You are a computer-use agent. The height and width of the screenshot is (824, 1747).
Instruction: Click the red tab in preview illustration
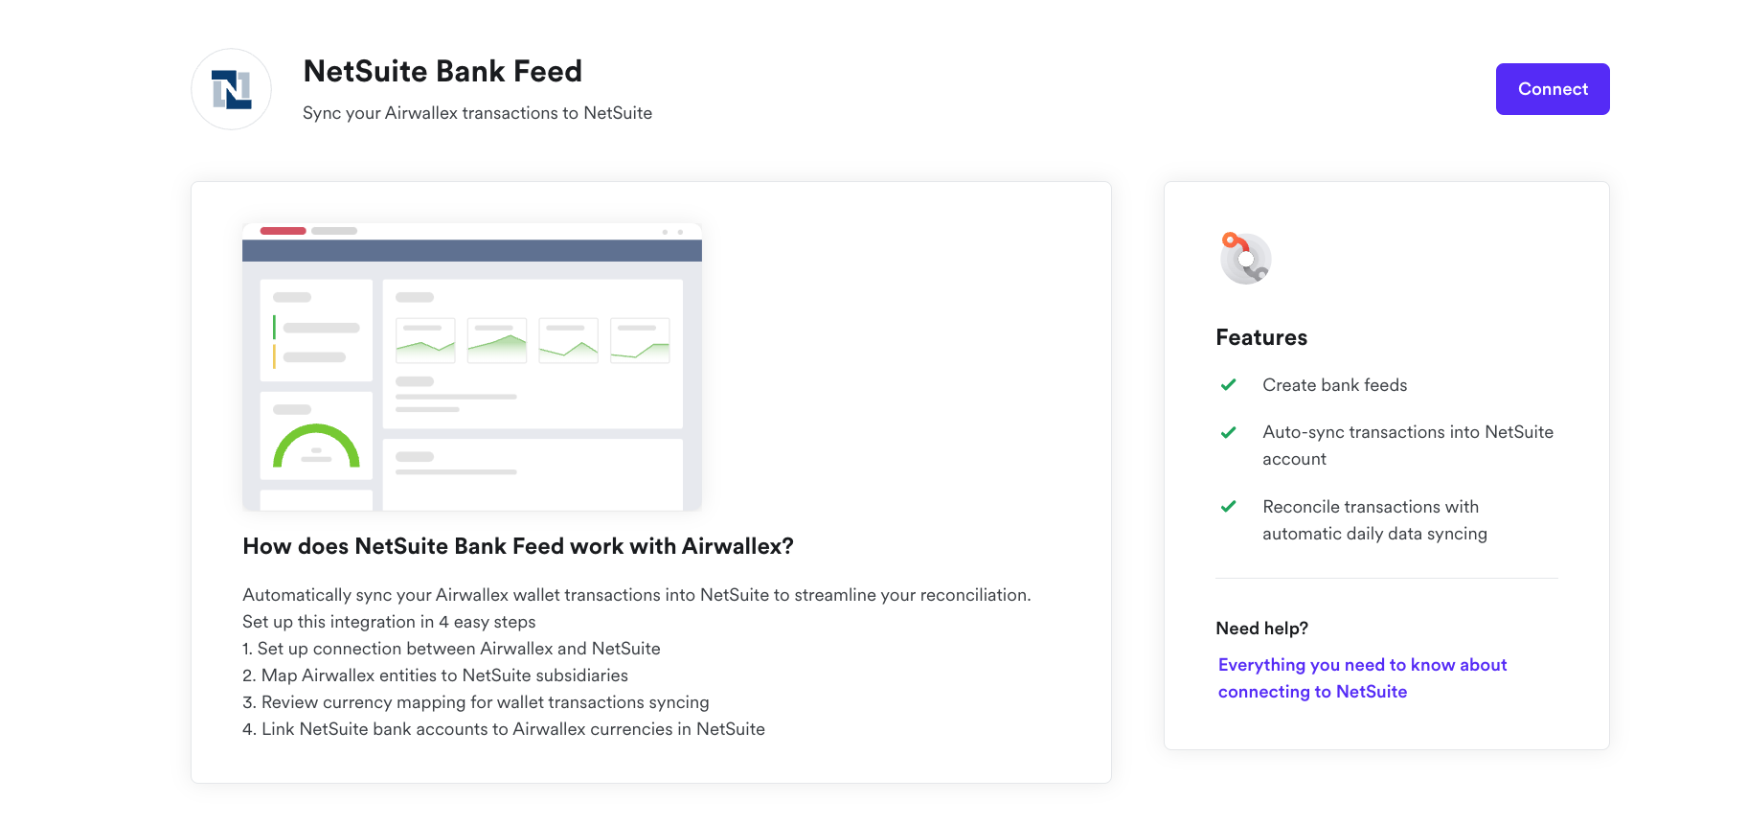[283, 231]
